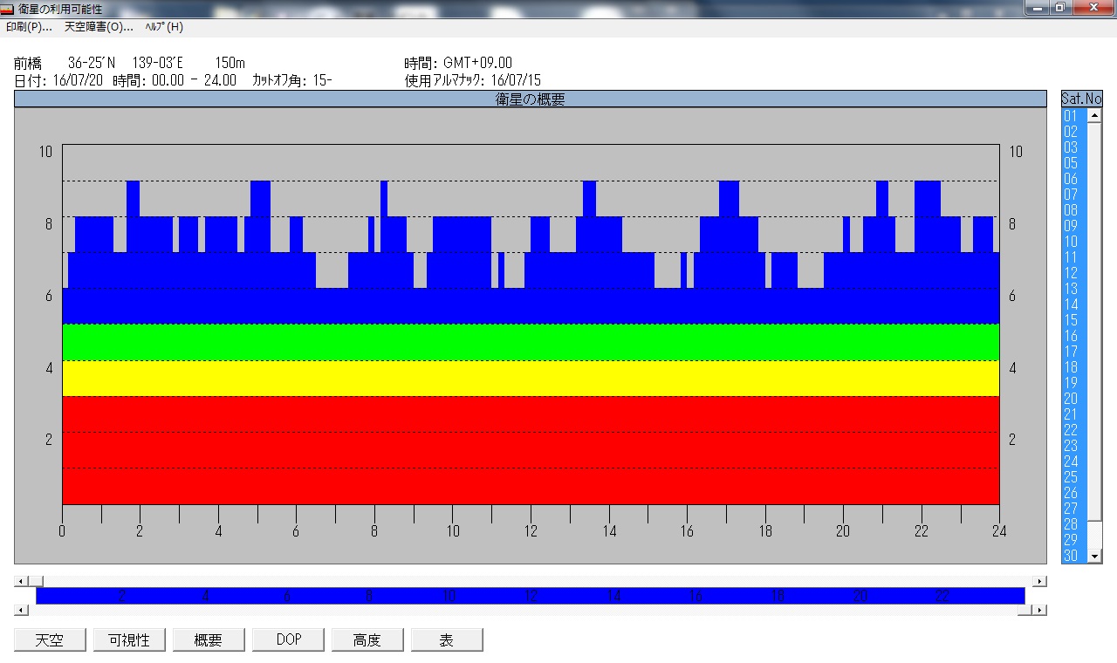This screenshot has height=663, width=1117.
Task: Toggle satellite 15 in Sat.No list
Action: pos(1073,320)
